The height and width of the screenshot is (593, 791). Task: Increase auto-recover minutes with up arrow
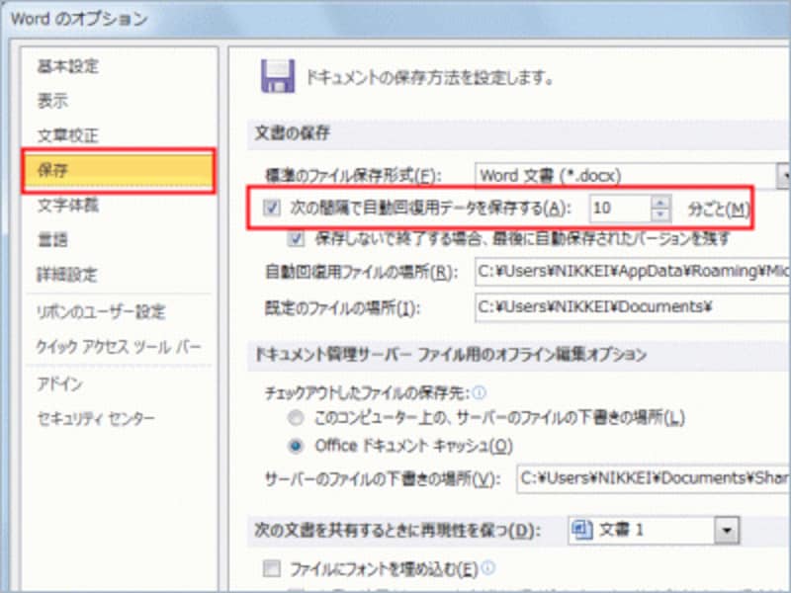click(660, 203)
